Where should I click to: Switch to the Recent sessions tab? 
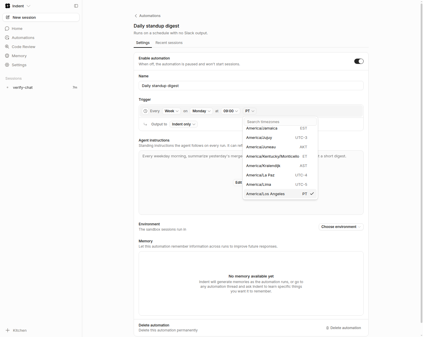(169, 43)
